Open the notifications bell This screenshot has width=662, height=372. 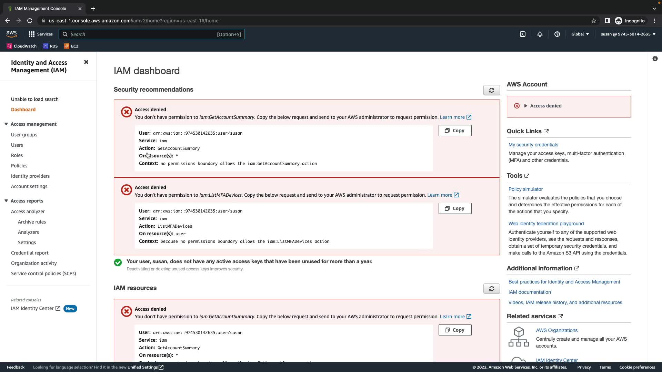540,34
